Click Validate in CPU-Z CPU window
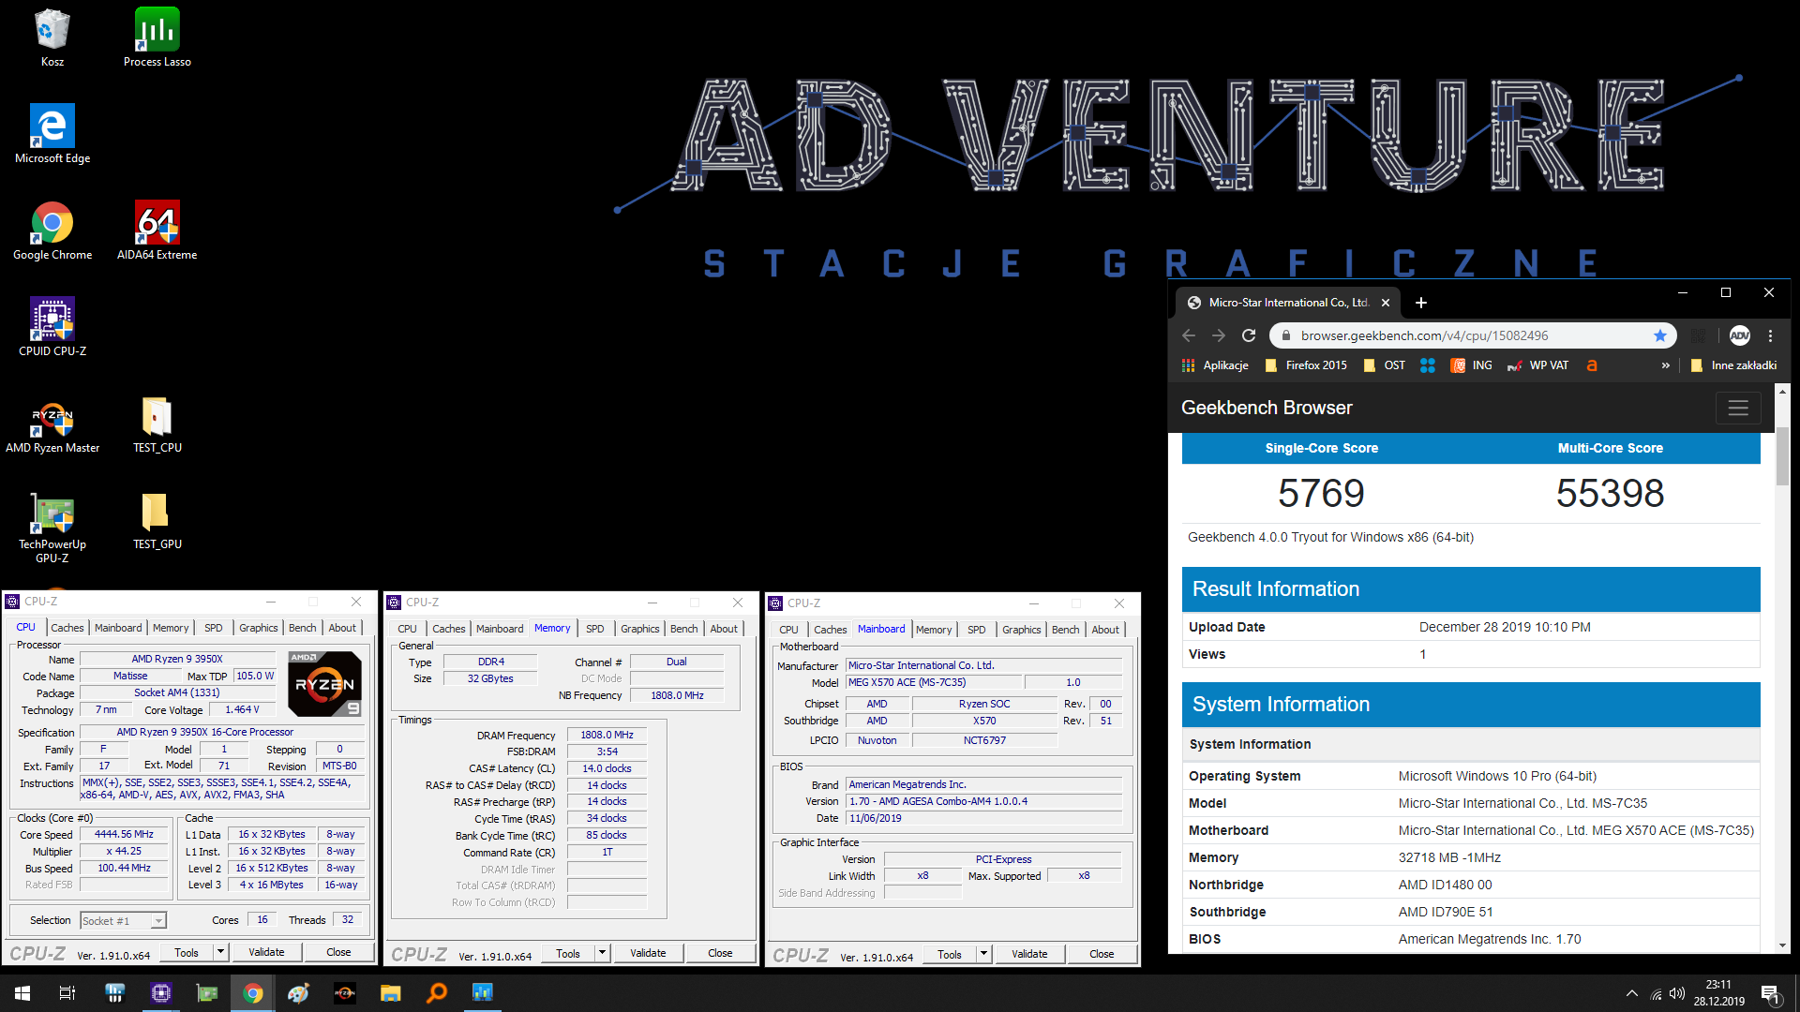 (266, 952)
